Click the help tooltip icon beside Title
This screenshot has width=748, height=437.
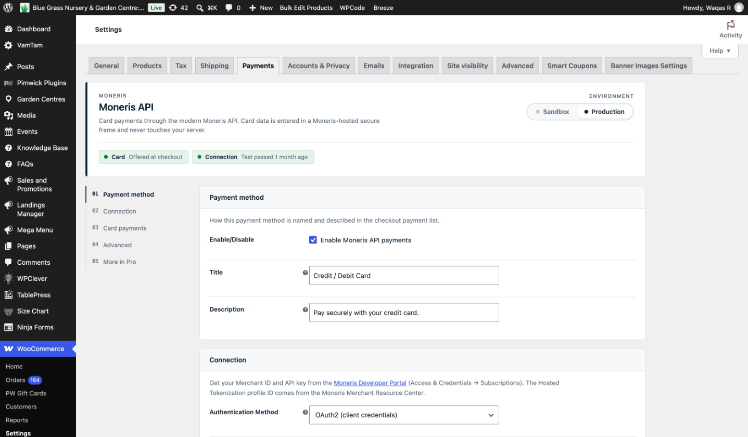click(306, 273)
